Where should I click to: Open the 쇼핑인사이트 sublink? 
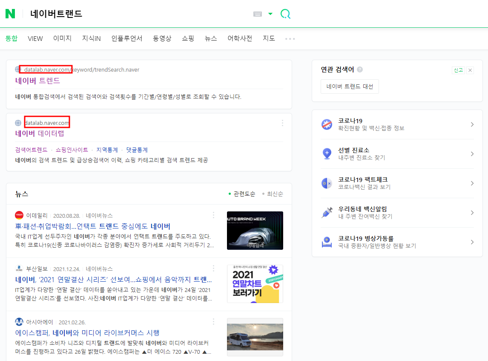tap(72, 150)
